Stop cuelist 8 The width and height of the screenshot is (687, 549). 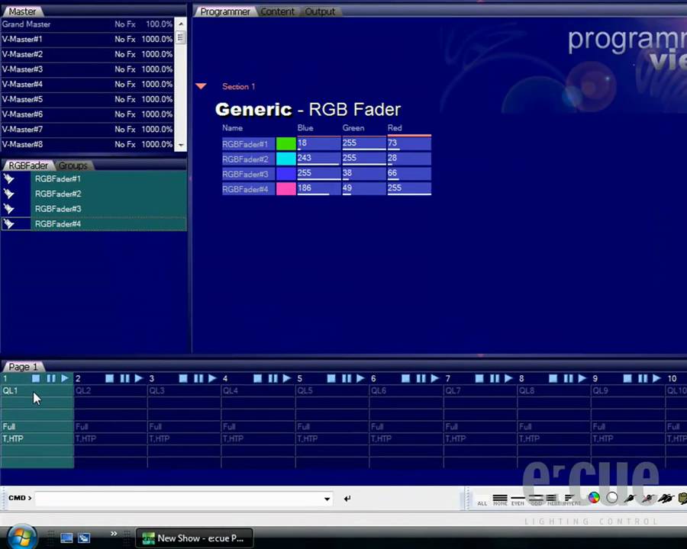click(x=553, y=378)
